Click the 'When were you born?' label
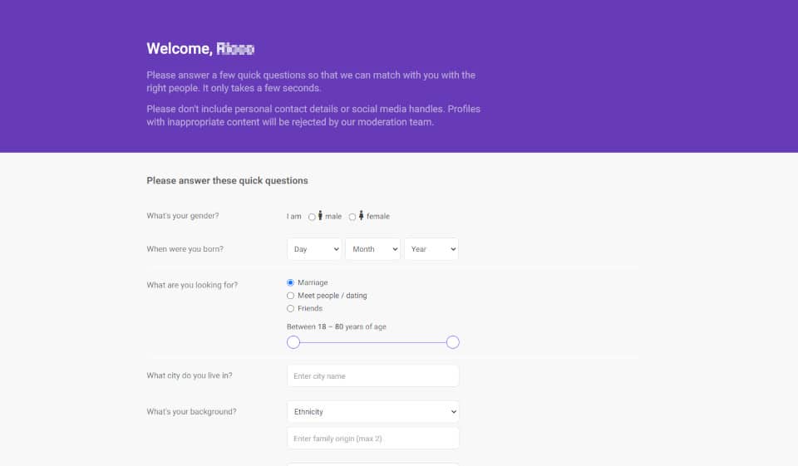 185,248
